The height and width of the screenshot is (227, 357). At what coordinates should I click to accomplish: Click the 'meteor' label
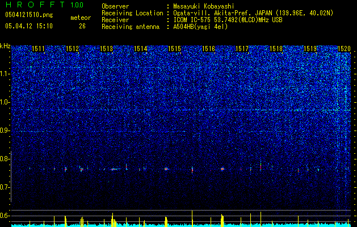coord(81,18)
